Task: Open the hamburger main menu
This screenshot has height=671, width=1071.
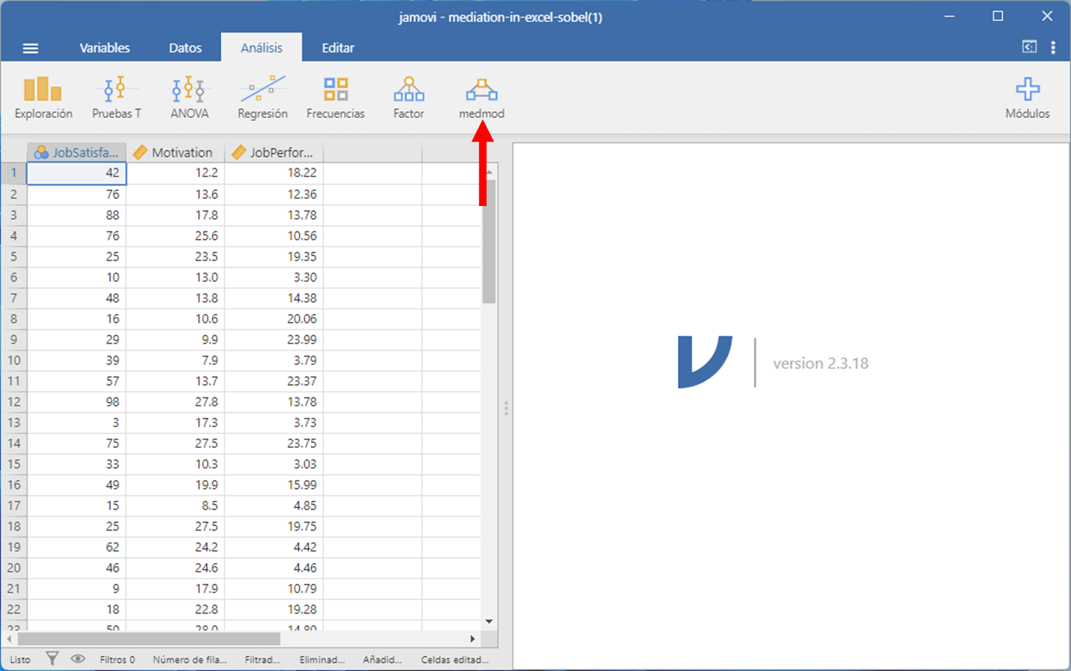Action: pyautogui.click(x=30, y=48)
